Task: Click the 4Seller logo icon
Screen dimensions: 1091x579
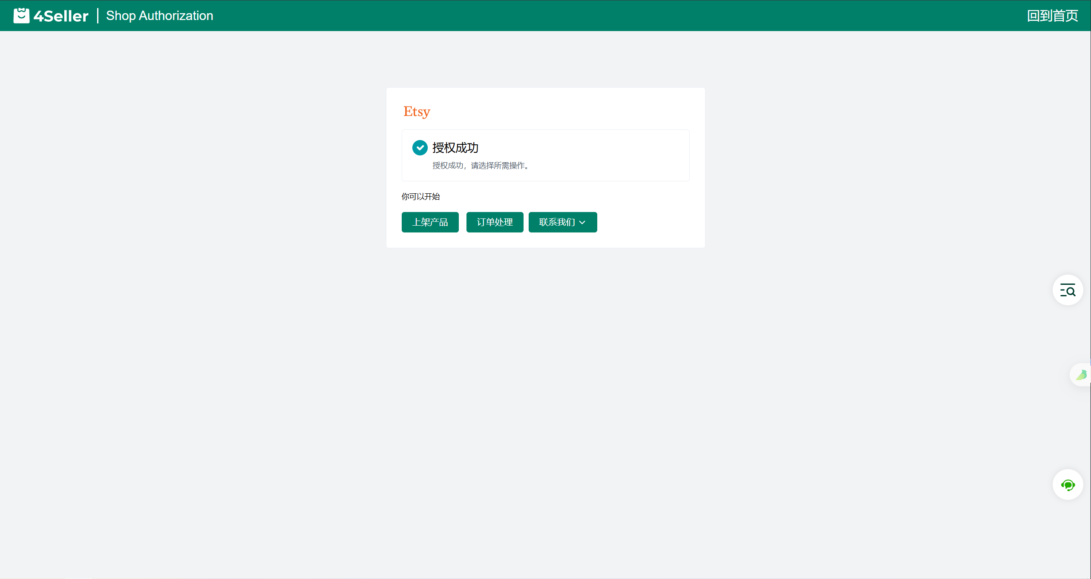Action: click(21, 16)
